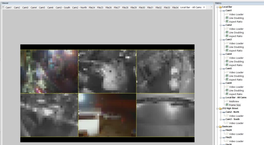Select 'Line Doubling' filter under Cam5
Screen dimensions: 264x145
coord(236,76)
